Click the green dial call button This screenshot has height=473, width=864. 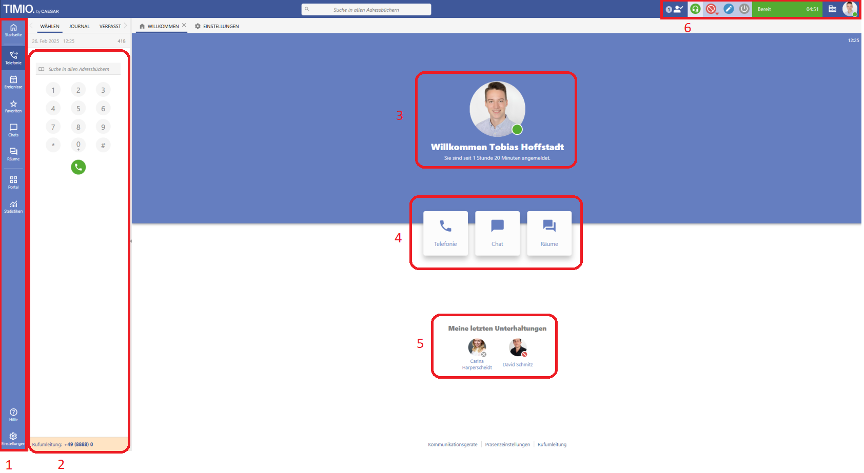[x=78, y=167]
